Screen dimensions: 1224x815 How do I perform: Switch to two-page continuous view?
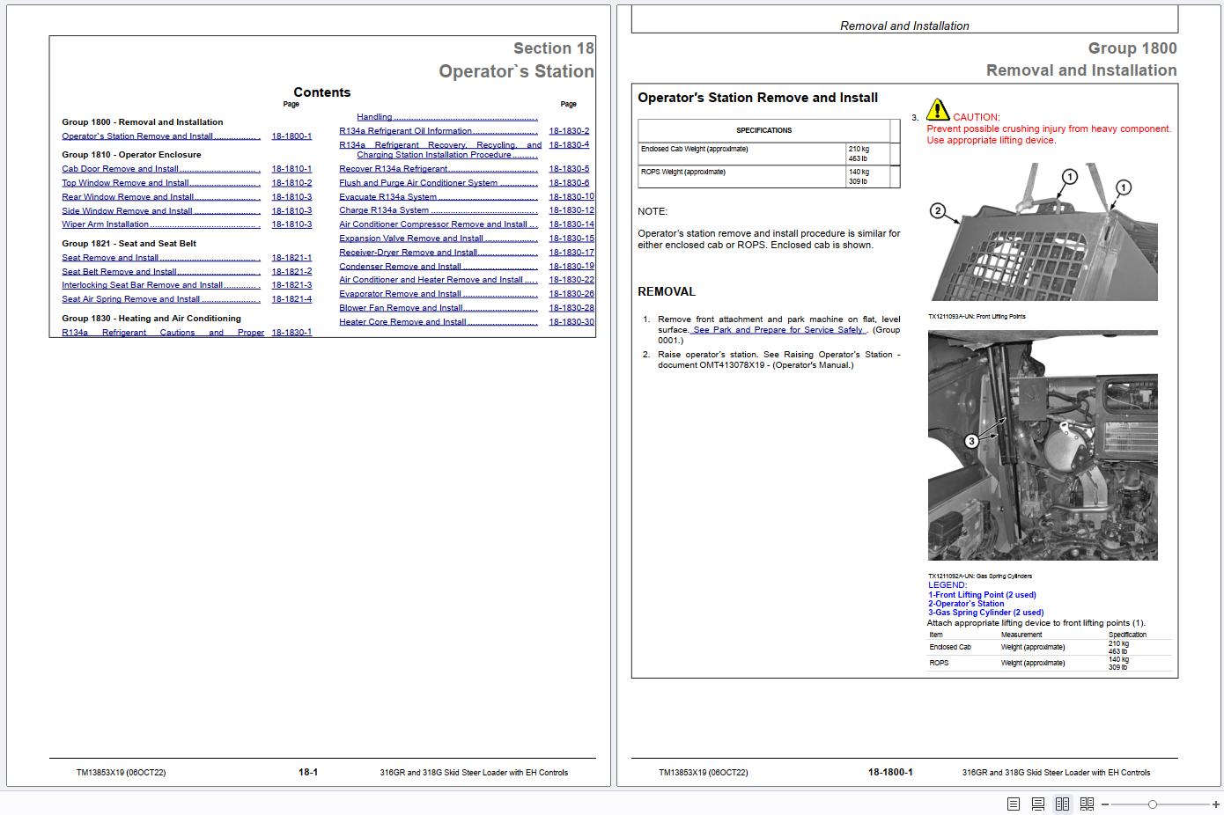(1087, 804)
